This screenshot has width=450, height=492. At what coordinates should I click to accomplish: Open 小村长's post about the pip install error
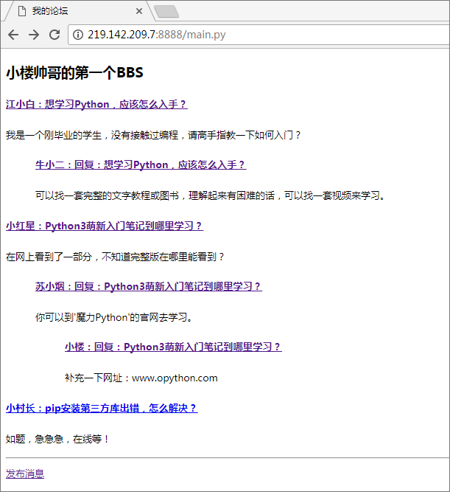coord(102,408)
